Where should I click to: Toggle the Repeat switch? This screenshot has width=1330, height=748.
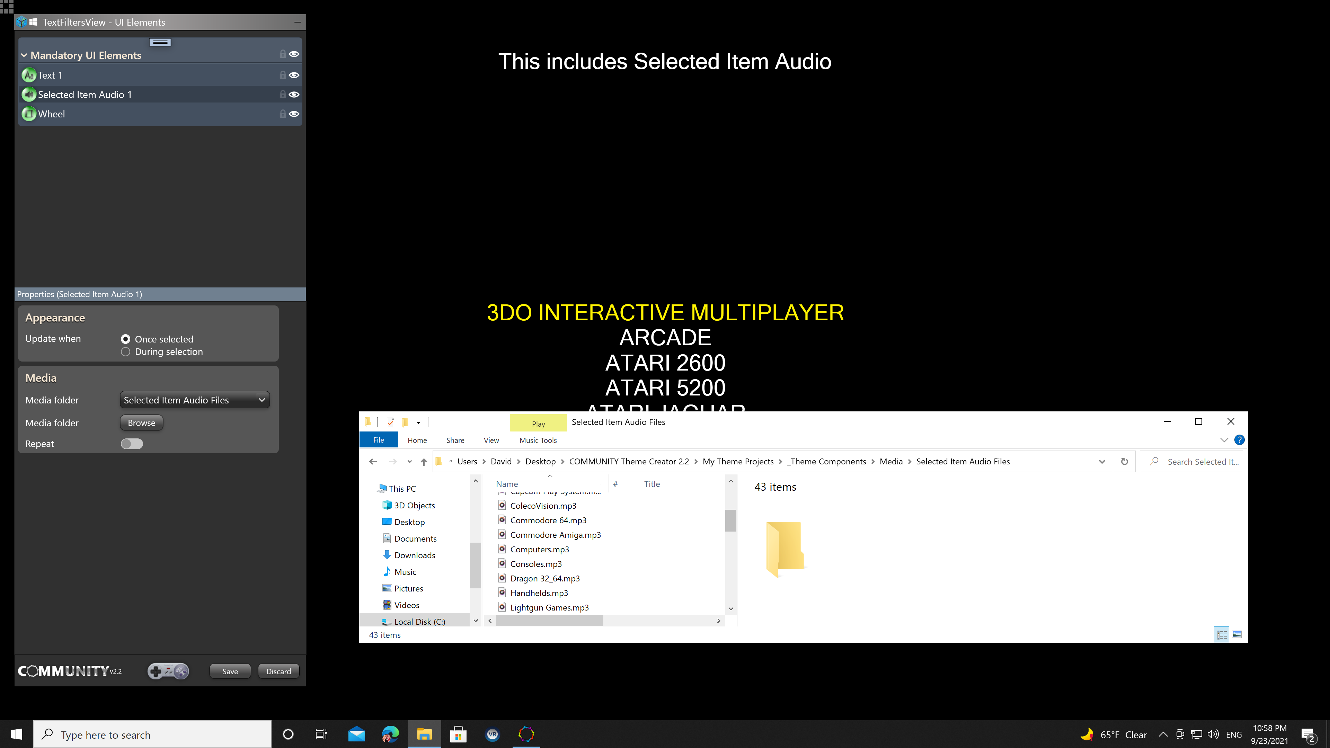(132, 444)
